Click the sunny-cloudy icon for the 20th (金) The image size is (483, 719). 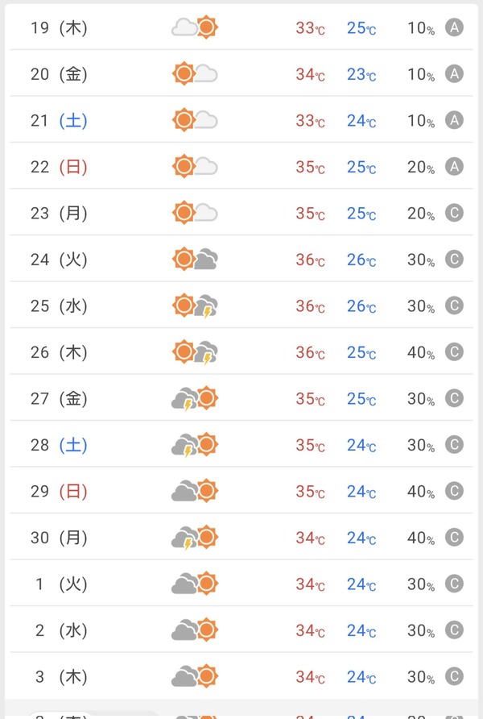[x=195, y=74]
